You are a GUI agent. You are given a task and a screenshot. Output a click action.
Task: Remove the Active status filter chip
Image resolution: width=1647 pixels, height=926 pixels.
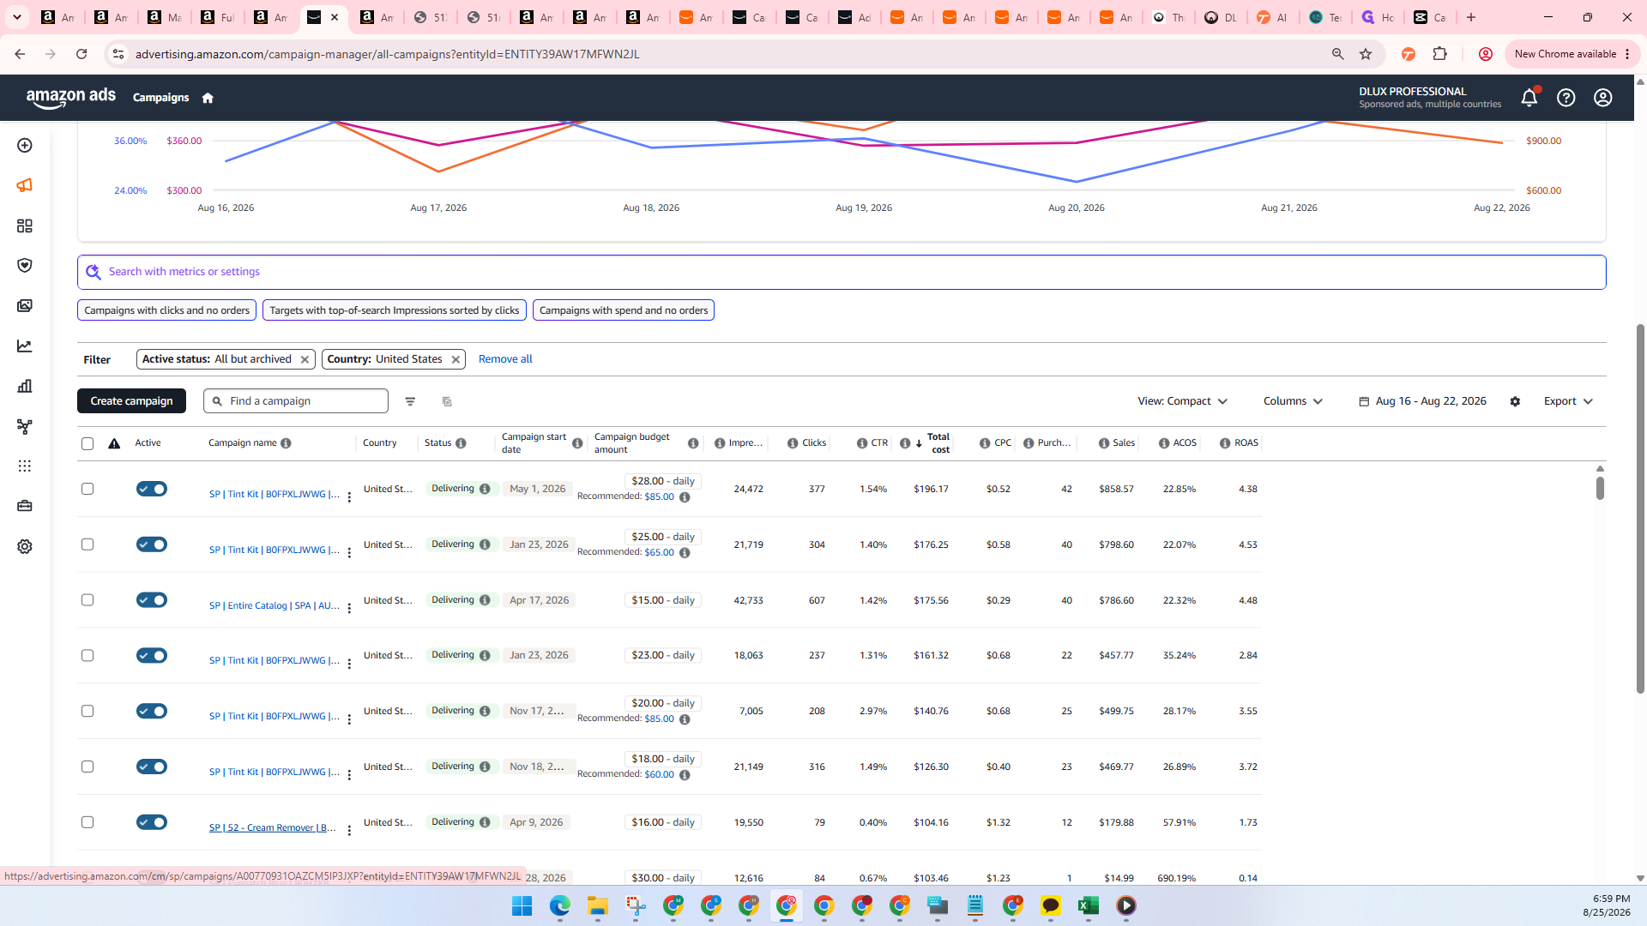pyautogui.click(x=305, y=360)
